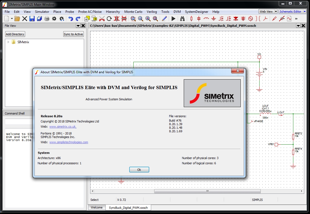
Task: Switch to SyncBuck_Digital_PWM.sxsch tab
Action: [x=128, y=208]
